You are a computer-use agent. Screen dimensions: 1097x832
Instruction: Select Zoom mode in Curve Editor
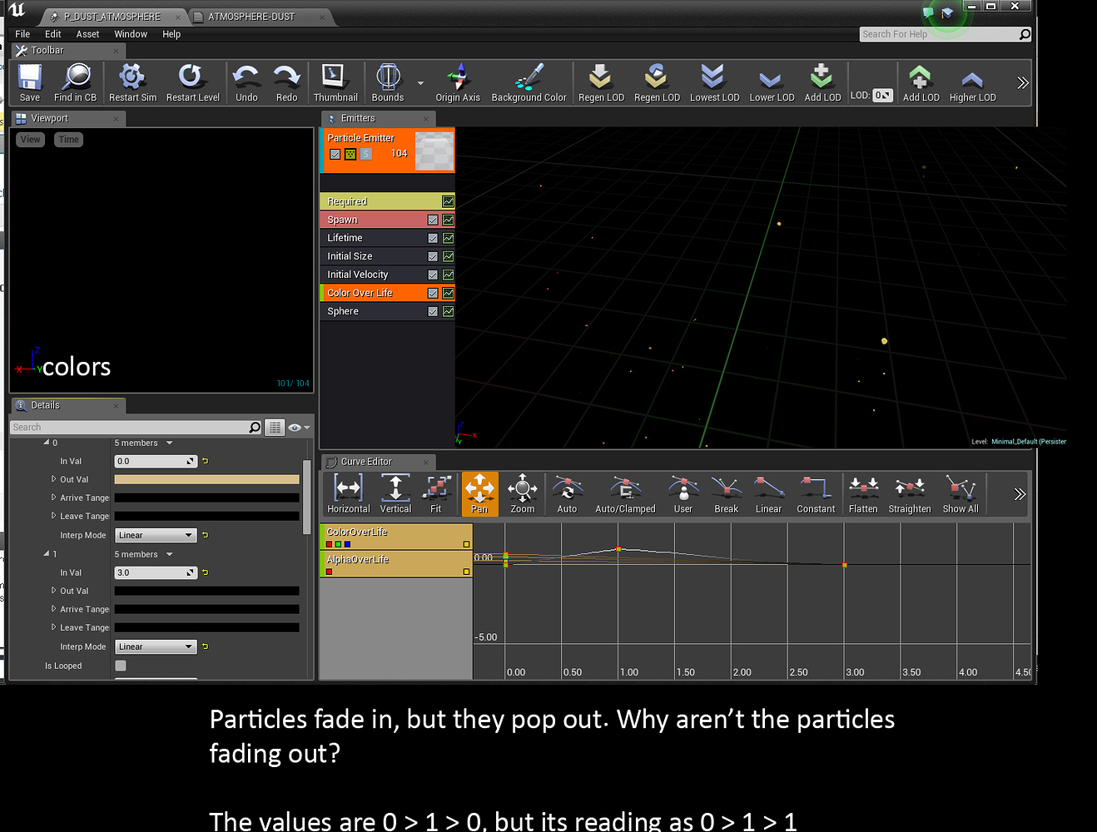point(522,494)
